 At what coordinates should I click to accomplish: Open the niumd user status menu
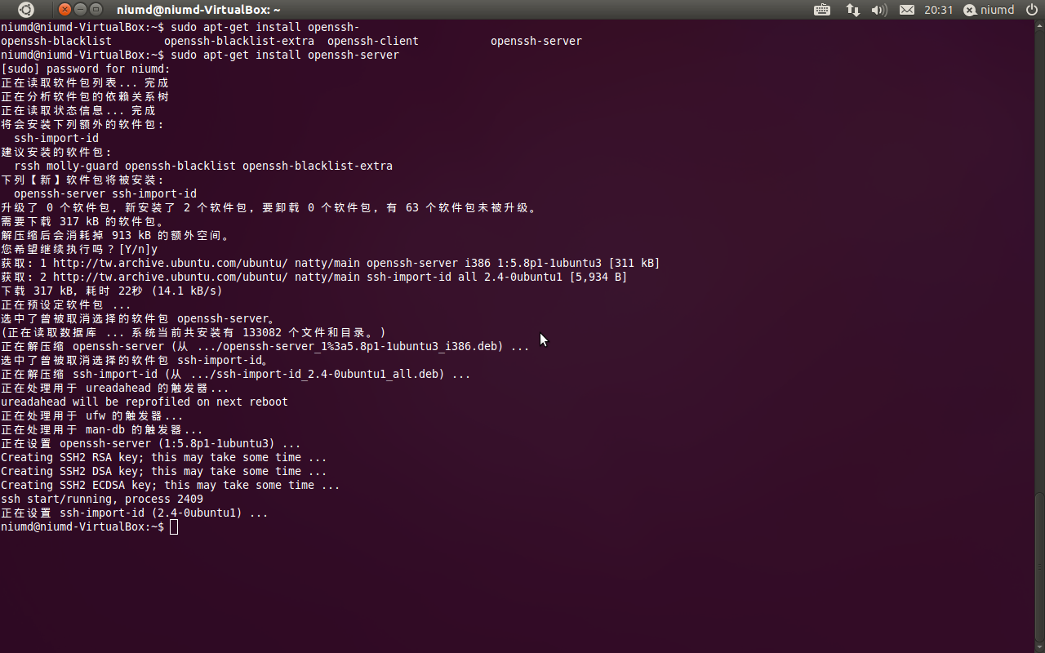988,10
